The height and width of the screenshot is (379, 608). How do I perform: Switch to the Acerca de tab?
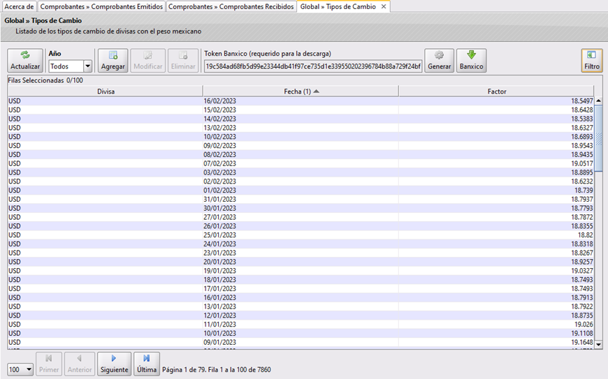[19, 6]
